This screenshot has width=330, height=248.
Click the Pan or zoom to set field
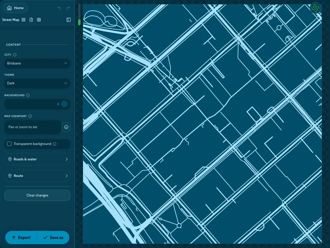(33, 127)
